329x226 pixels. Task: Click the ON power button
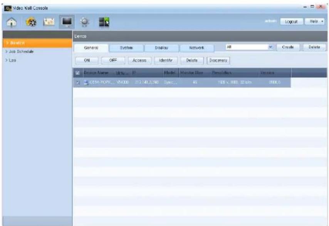(87, 60)
